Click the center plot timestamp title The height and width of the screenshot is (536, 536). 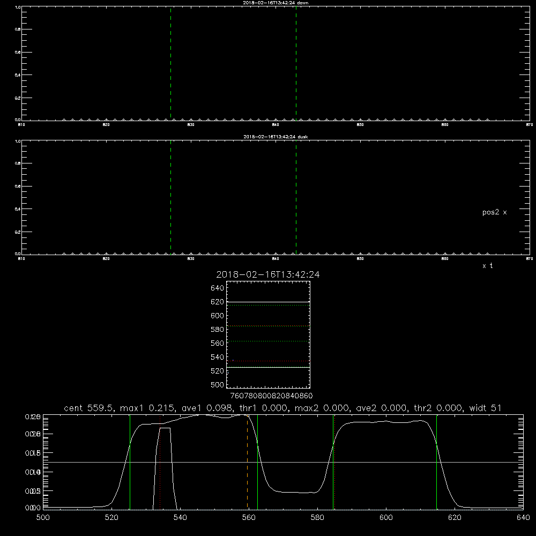pyautogui.click(x=268, y=274)
